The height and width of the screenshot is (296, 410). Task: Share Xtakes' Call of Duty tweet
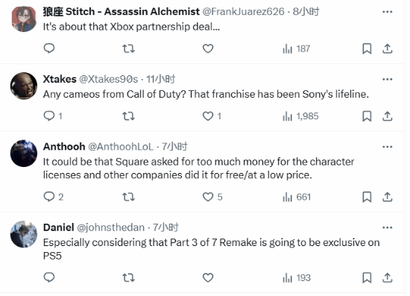pos(387,116)
